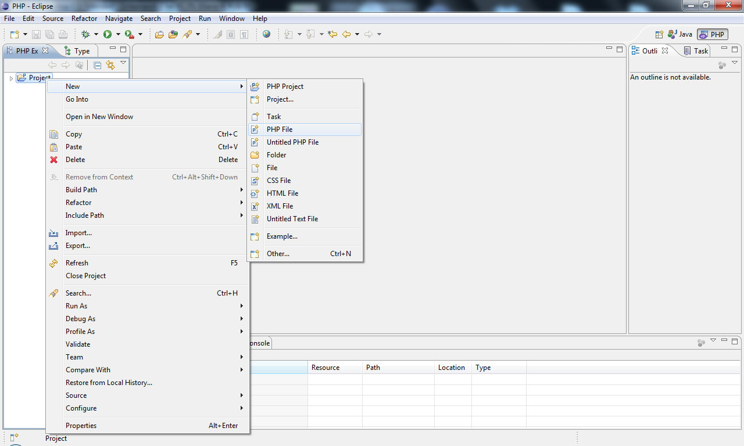Toggle Mark Occurrences highlighter icon
The width and height of the screenshot is (744, 446).
[x=217, y=34]
